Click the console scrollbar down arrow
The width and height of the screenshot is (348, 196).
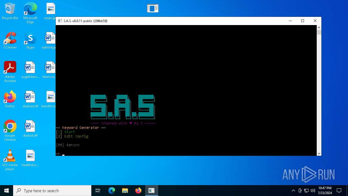point(319,154)
